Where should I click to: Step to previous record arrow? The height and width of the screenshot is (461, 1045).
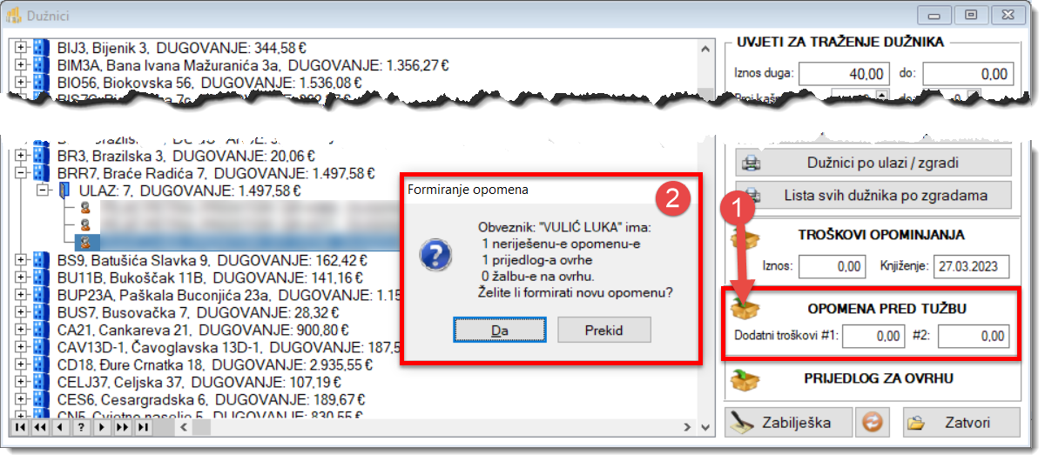pos(60,427)
